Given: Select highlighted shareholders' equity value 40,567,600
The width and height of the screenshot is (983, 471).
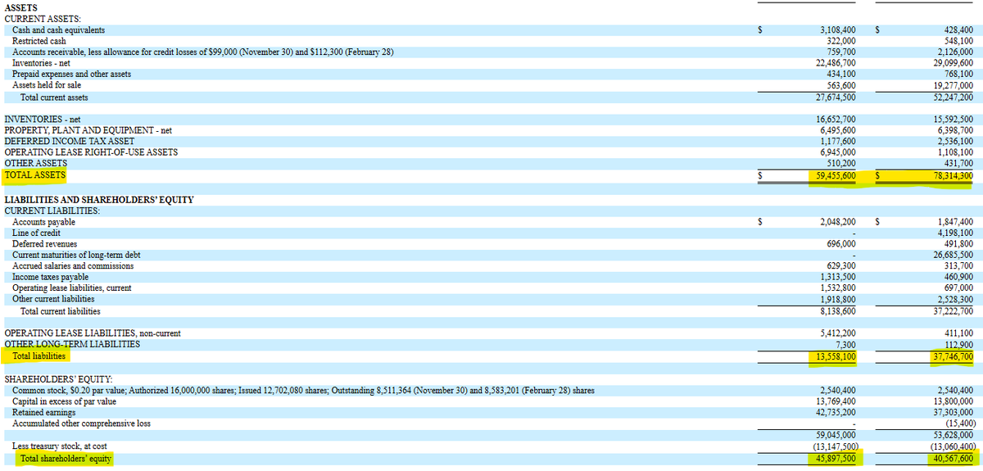Looking at the screenshot, I should tap(954, 459).
